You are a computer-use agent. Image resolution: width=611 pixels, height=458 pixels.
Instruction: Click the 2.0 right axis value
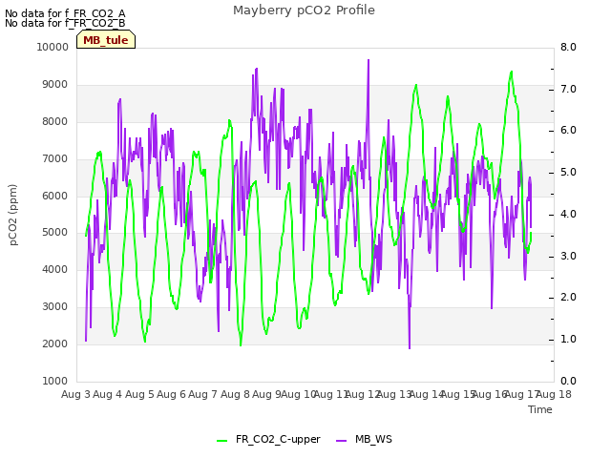(568, 297)
